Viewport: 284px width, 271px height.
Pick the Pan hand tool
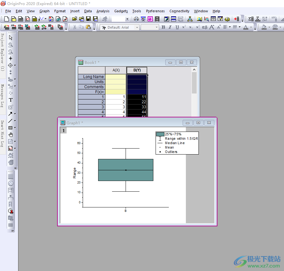pyautogui.click(x=10, y=135)
